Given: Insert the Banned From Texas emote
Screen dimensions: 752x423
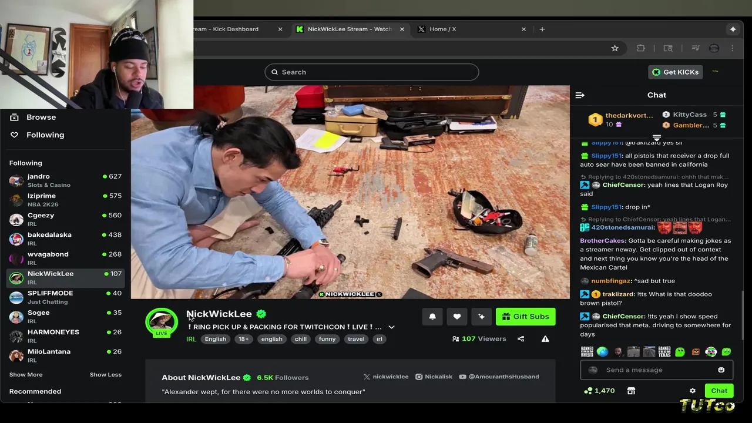Looking at the screenshot, I should 664,352.
